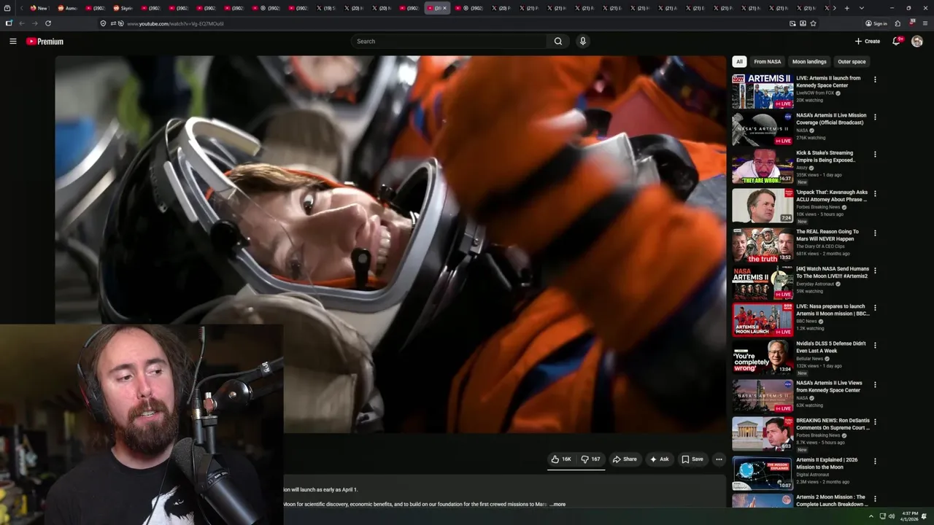
Task: Click the browser address bar URL
Action: 175,23
